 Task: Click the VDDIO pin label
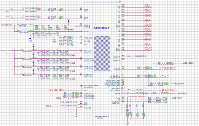pos(86,32)
